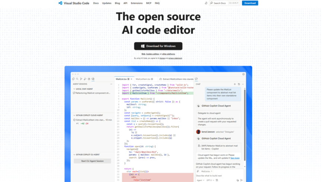Open the Updates menu item

coord(106,3)
